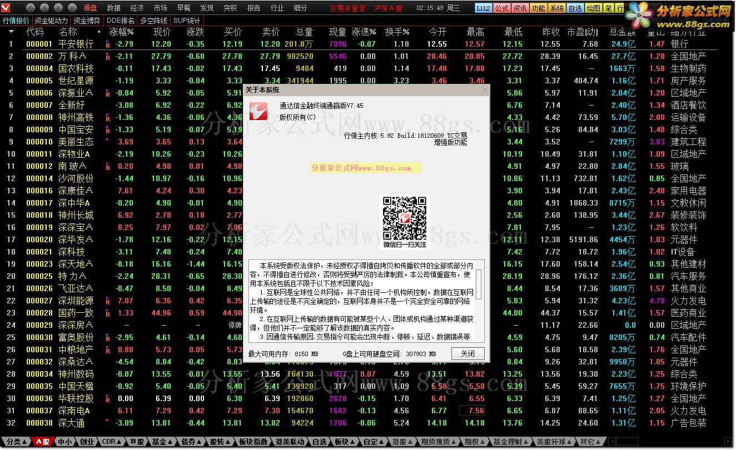The height and width of the screenshot is (450, 736).
Task: Expand the 基金 bottom tab menu
Action: tap(162, 442)
